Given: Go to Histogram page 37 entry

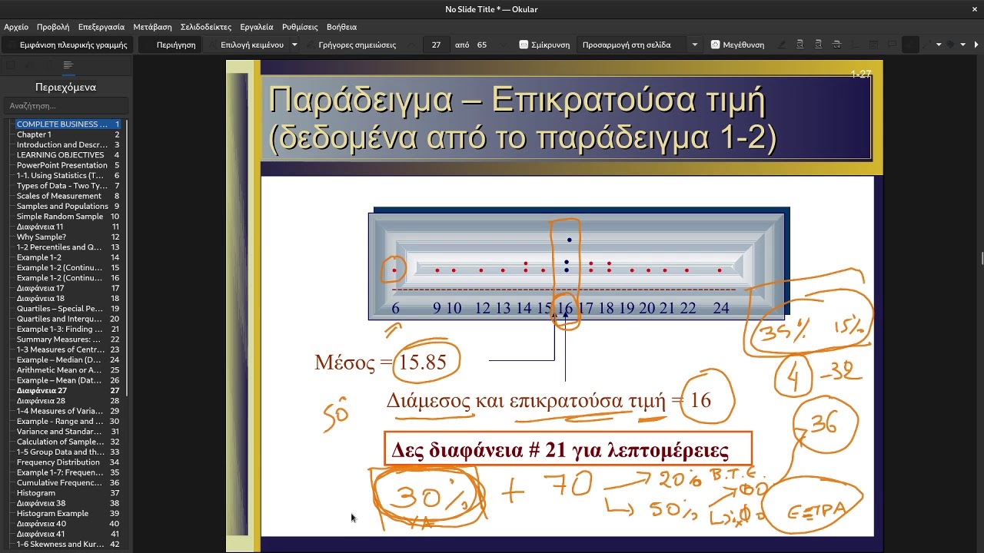Looking at the screenshot, I should 68,493.
